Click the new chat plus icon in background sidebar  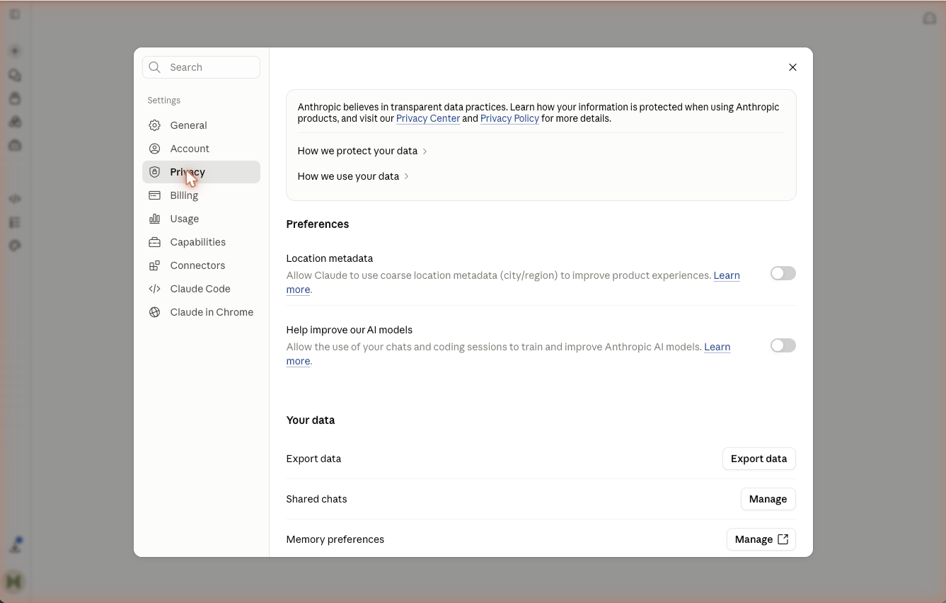click(x=15, y=51)
